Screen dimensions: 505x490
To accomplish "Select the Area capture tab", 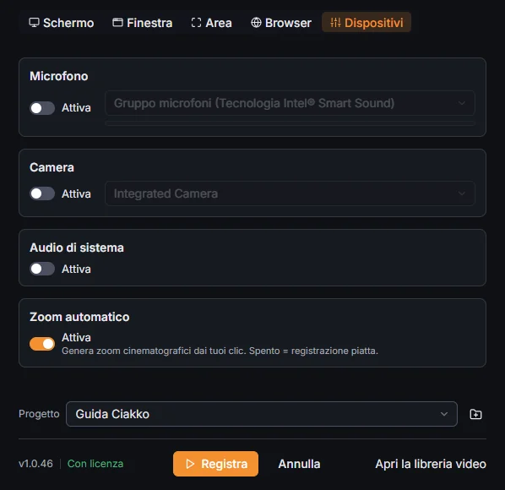I will coord(211,23).
